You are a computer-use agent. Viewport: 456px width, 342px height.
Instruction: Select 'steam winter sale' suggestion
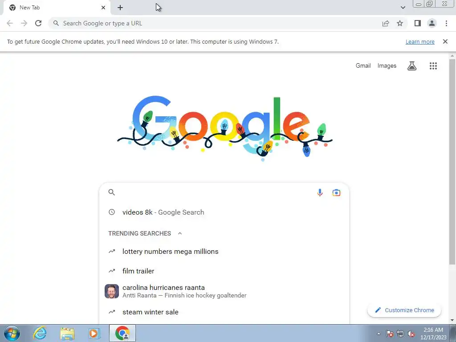click(x=224, y=312)
